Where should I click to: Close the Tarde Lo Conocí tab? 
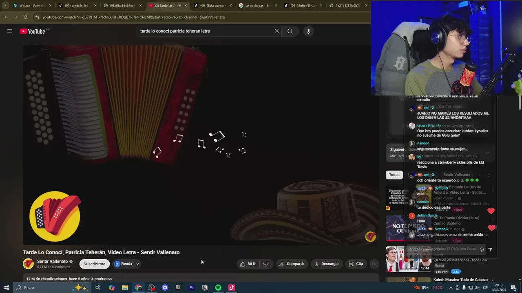186,6
